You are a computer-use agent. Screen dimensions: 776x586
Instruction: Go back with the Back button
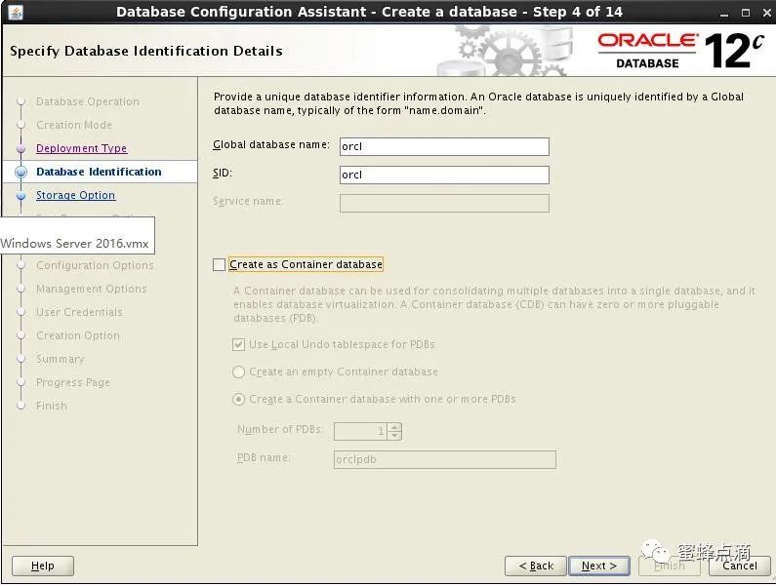(536, 566)
